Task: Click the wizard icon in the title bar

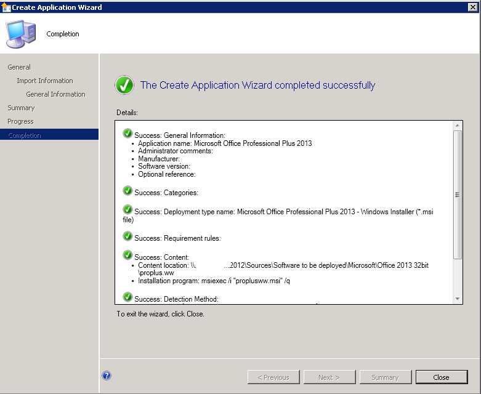Action: click(6, 7)
